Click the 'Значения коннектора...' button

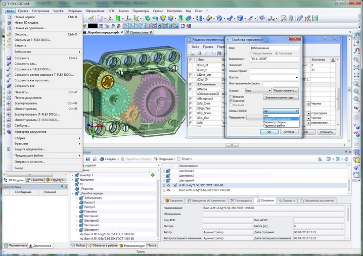(x=281, y=97)
